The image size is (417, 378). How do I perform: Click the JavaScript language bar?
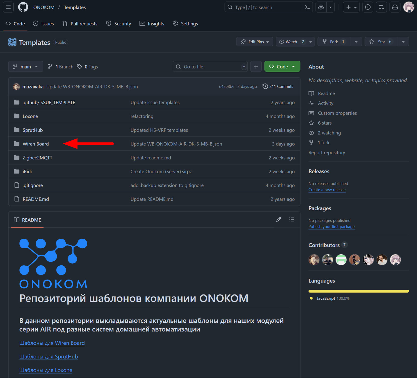359,291
